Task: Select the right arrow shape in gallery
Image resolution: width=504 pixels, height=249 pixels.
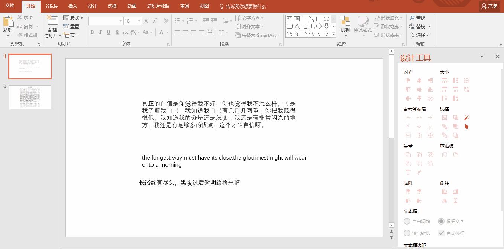Action: click(319, 26)
